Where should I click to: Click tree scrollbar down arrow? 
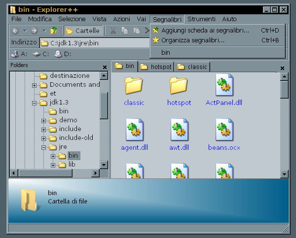coord(104,165)
